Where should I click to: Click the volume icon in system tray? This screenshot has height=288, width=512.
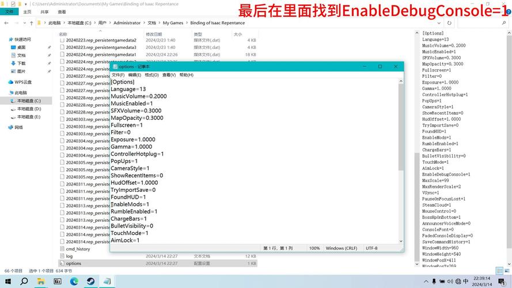(x=450, y=281)
